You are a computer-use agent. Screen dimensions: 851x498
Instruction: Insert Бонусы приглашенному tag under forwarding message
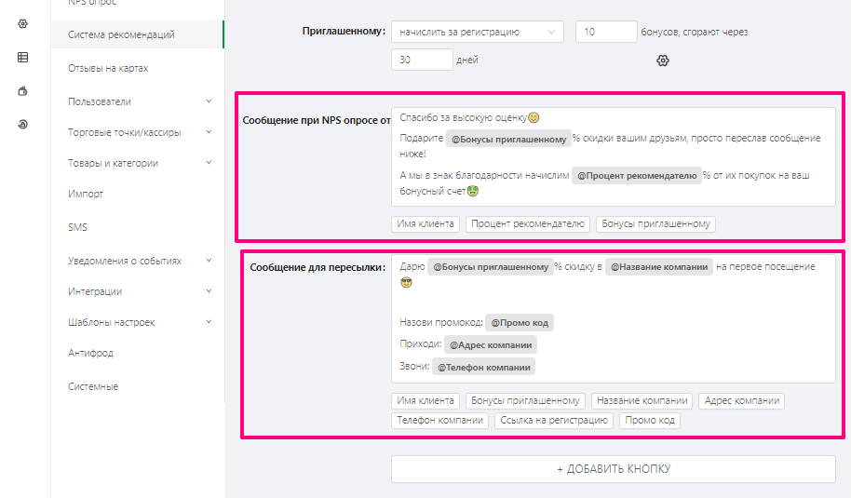coord(525,401)
